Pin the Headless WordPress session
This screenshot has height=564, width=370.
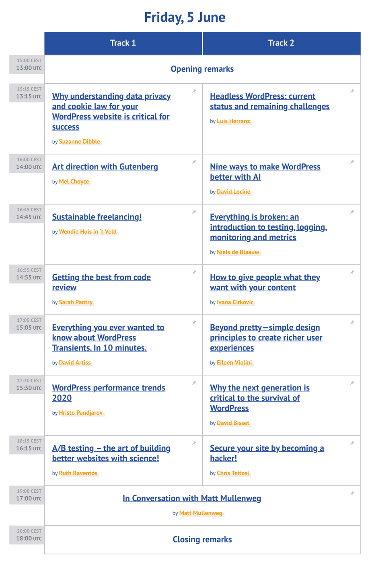(352, 91)
